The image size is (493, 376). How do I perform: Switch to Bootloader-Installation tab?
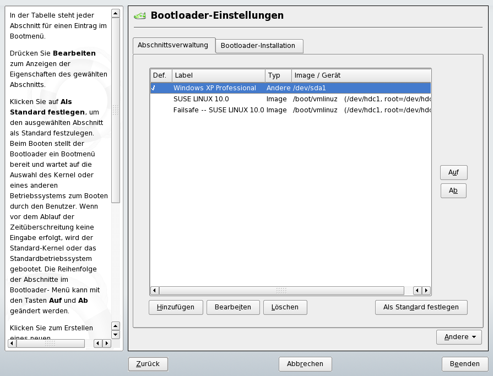coord(258,46)
